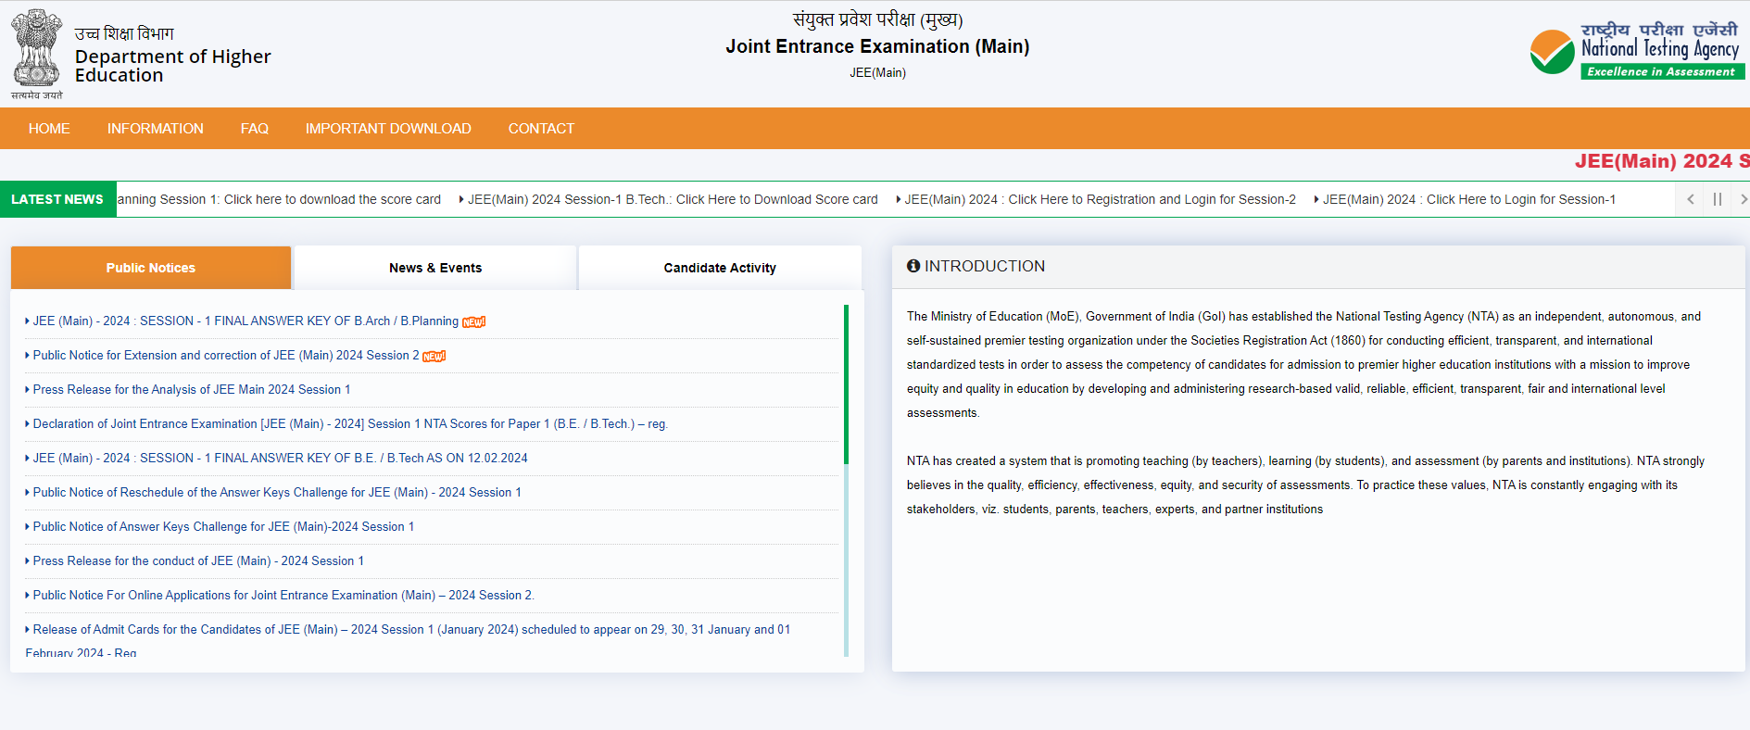Viewport: 1750px width, 730px height.
Task: Open Online Applications for JEE Main Session 2 notice
Action: tap(283, 596)
